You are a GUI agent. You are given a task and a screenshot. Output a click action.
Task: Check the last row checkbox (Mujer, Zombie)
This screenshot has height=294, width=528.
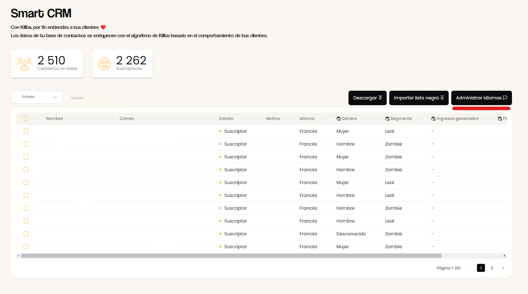coord(26,247)
